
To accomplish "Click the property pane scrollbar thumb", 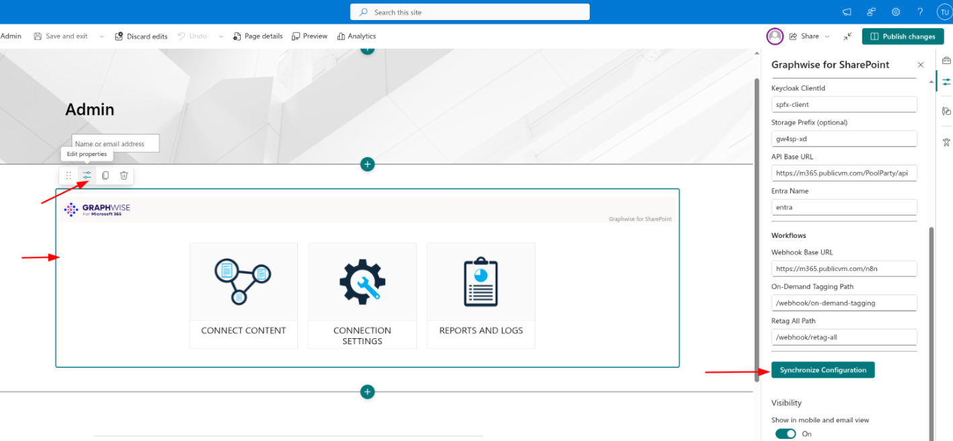I will 931,333.
